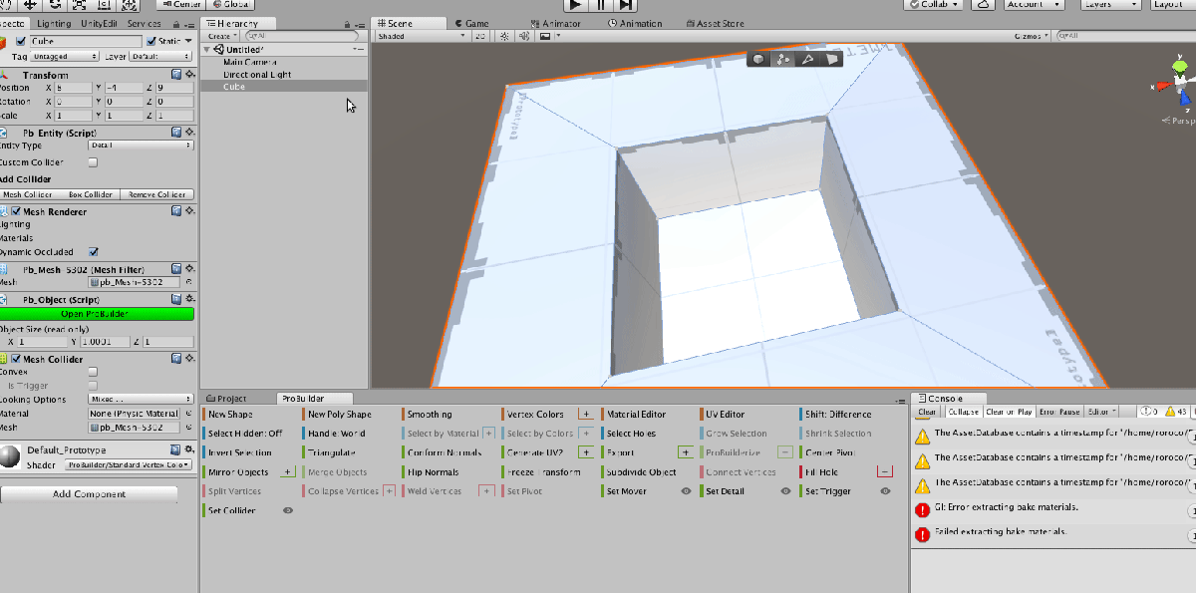Disable Mesh Renderer component checkbox

click(x=17, y=211)
